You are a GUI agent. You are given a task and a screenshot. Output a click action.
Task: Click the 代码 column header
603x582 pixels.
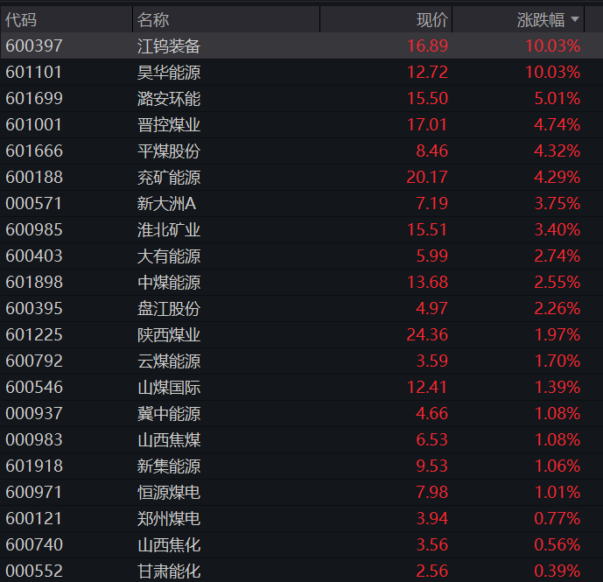coord(21,19)
